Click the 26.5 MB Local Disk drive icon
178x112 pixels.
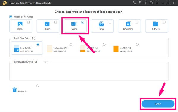(83, 48)
